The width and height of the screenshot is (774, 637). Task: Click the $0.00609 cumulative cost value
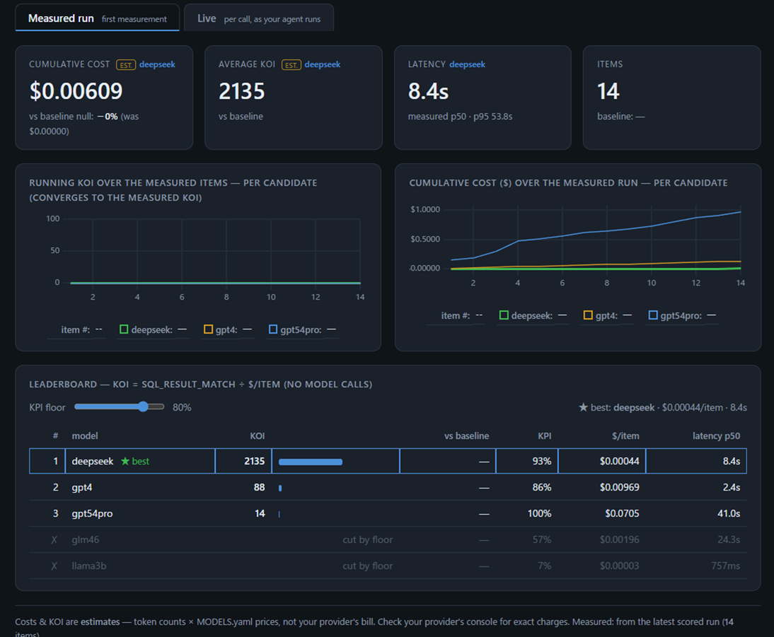click(76, 90)
